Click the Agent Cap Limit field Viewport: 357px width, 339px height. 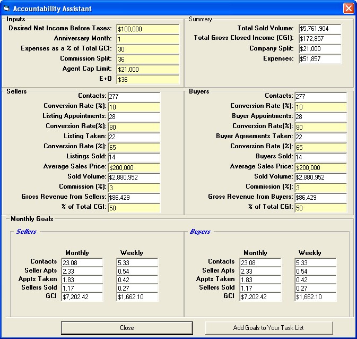148,69
